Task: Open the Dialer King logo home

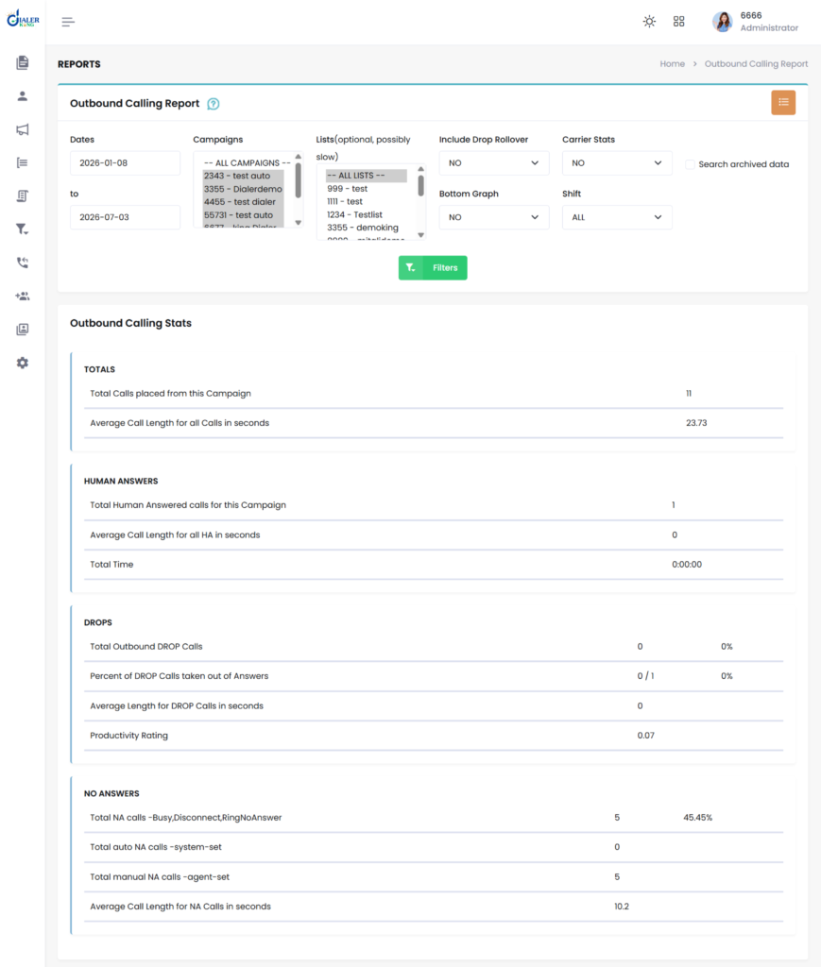Action: [23, 19]
